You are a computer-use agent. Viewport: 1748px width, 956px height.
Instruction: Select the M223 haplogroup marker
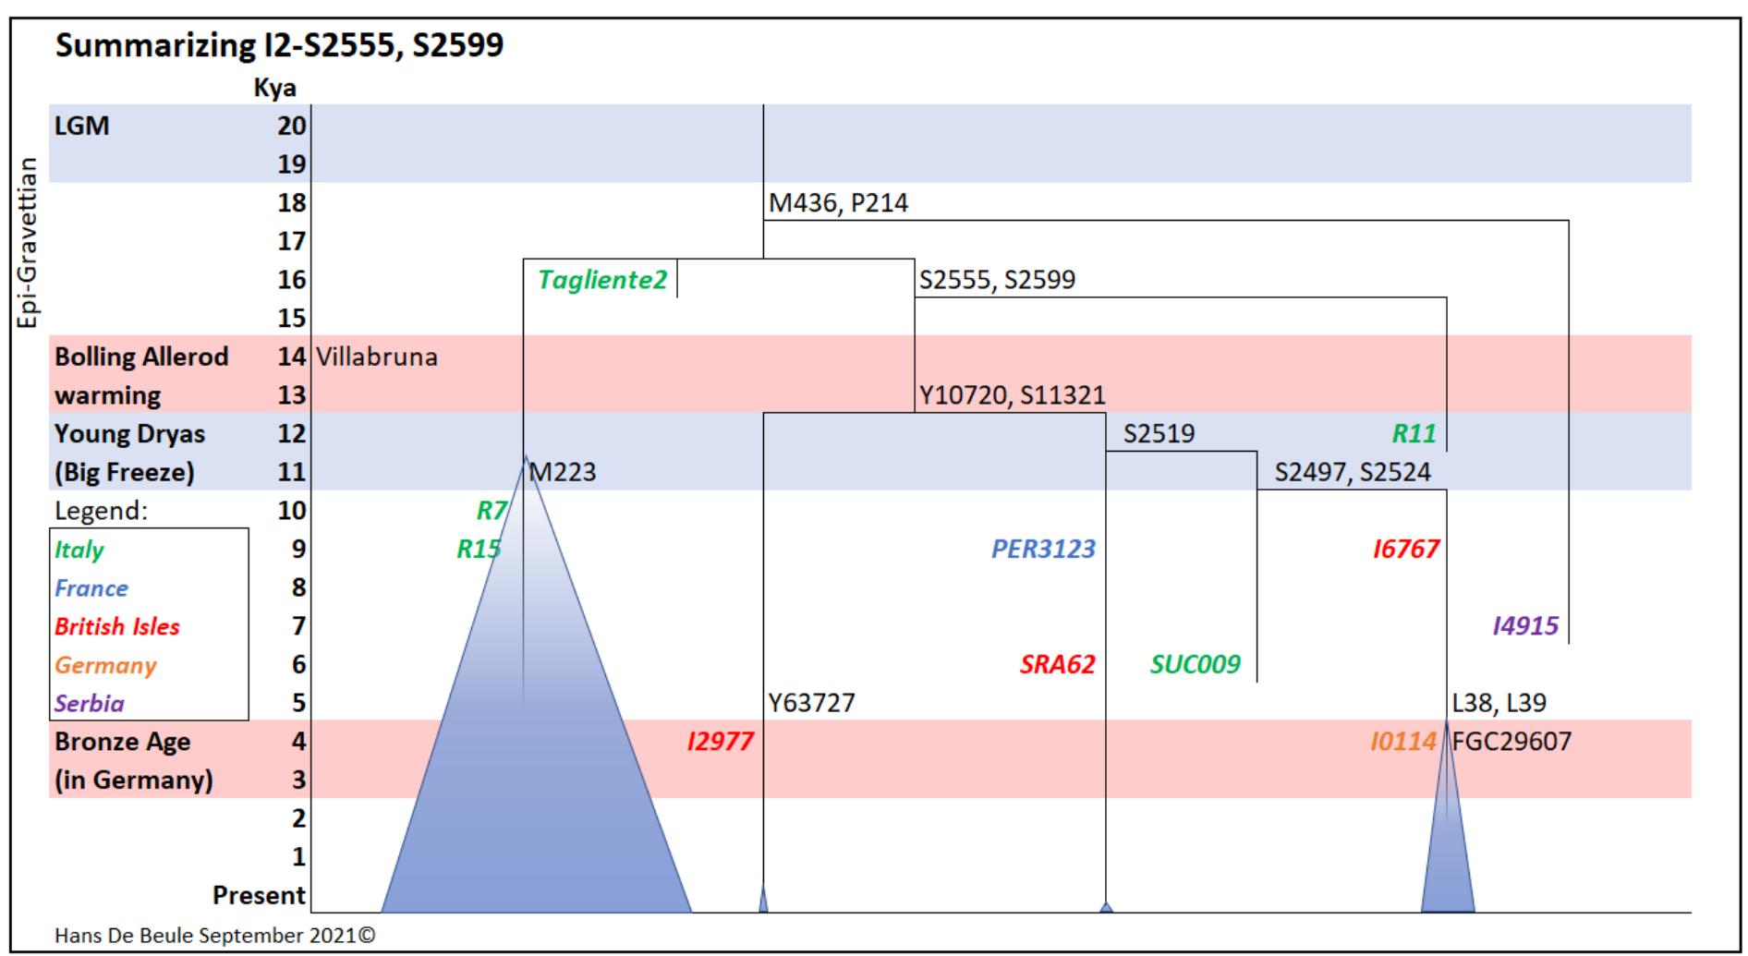pyautogui.click(x=562, y=472)
